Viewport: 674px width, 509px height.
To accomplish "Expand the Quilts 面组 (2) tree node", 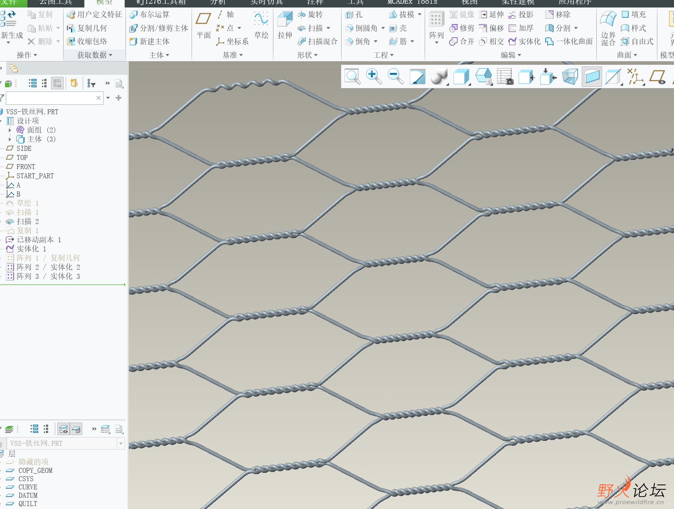I will (10, 130).
